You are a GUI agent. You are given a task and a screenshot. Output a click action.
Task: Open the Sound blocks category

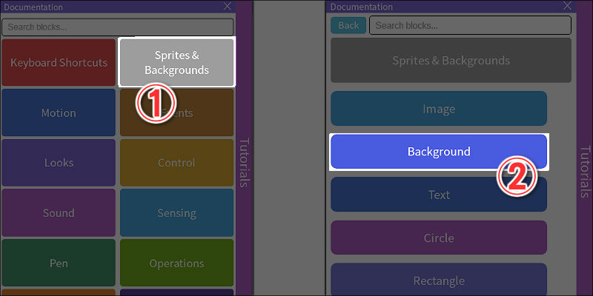(x=59, y=212)
